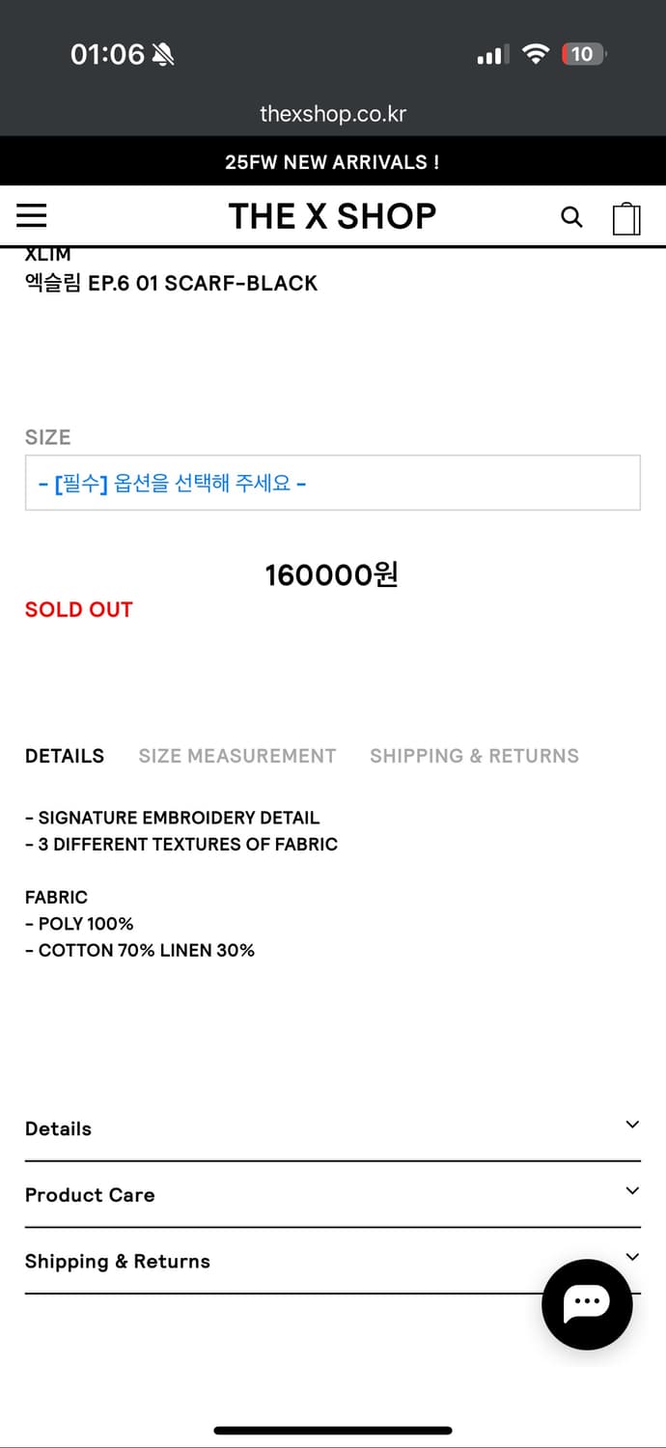The width and height of the screenshot is (666, 1448).
Task: Select the DETAILS tab
Action: click(x=65, y=756)
